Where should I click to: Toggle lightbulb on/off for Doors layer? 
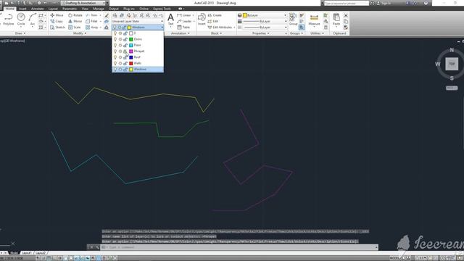point(115,39)
